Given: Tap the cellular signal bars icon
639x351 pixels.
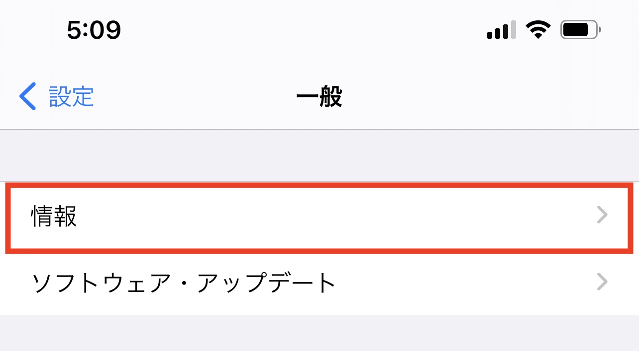Looking at the screenshot, I should 501,31.
